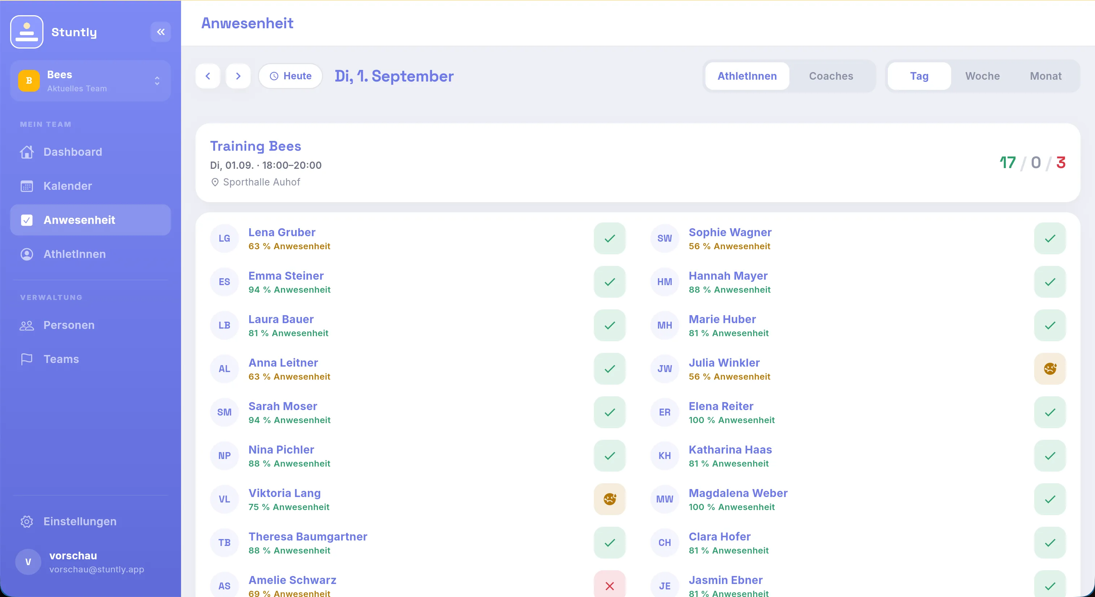The image size is (1095, 597).
Task: Open the Training Bees event title
Action: click(x=256, y=146)
